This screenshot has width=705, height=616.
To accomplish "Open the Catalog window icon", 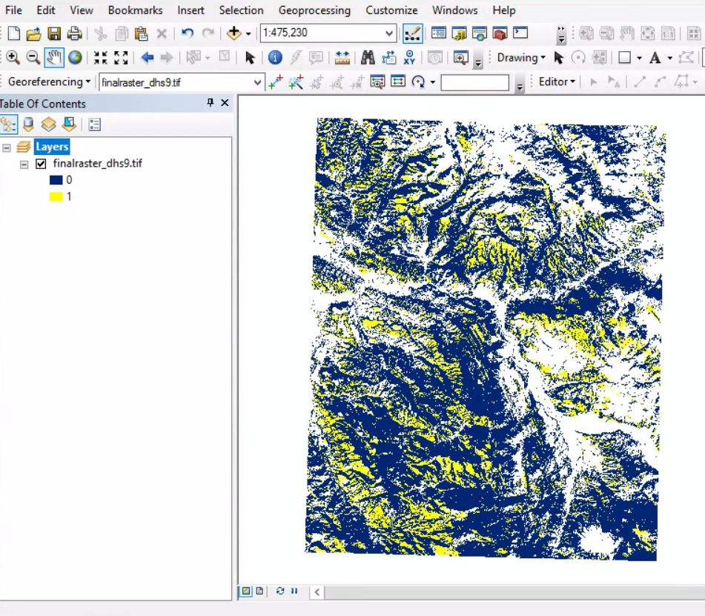I will tap(457, 33).
